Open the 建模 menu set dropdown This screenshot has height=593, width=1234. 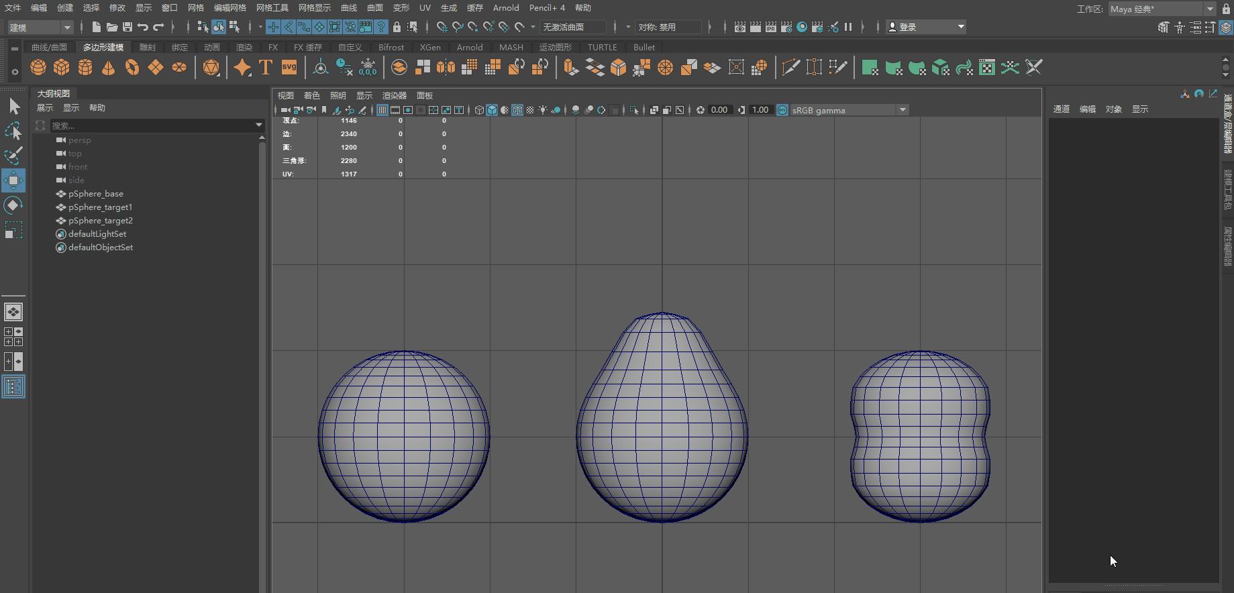point(40,27)
